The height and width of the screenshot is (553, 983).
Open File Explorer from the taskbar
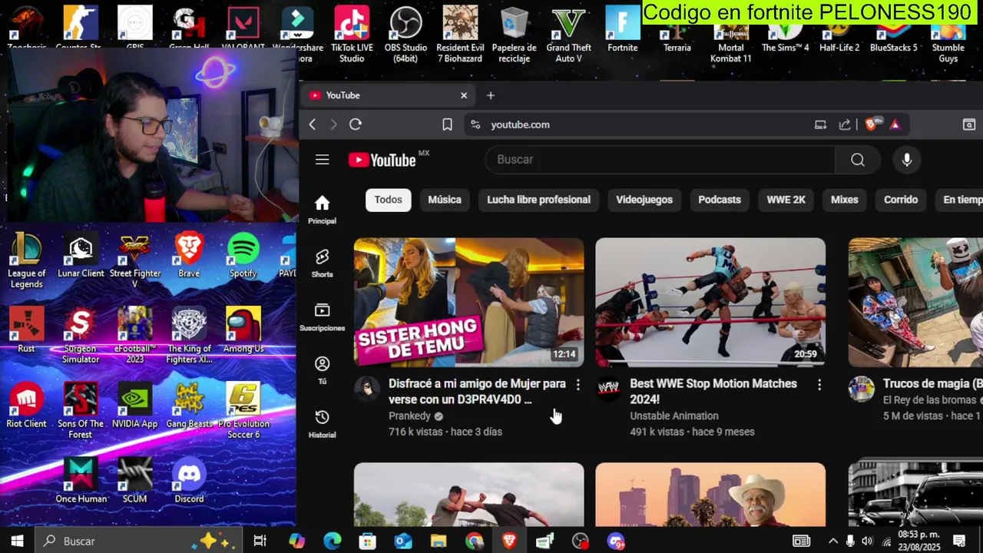point(439,541)
